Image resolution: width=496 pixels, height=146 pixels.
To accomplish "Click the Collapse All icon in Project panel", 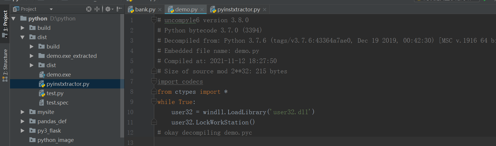I will pyautogui.click(x=97, y=9).
